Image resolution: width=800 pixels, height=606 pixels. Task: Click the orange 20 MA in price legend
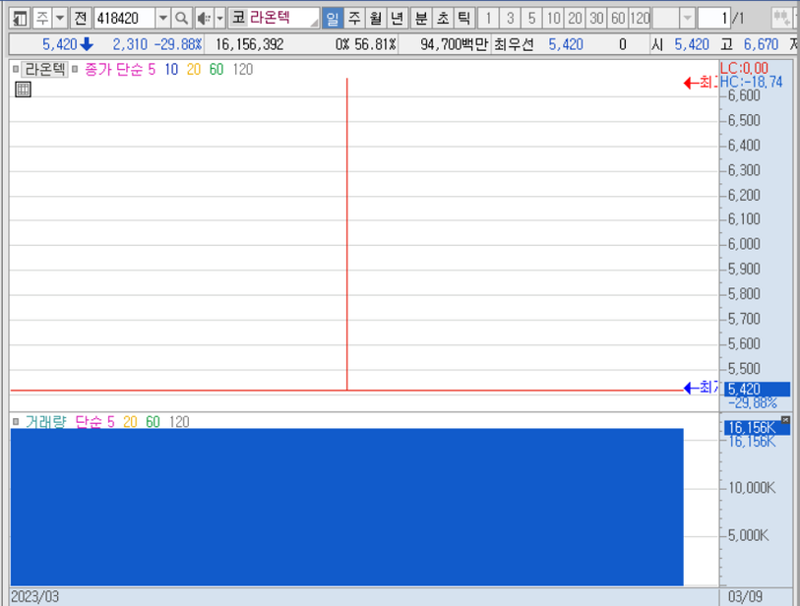pos(194,69)
